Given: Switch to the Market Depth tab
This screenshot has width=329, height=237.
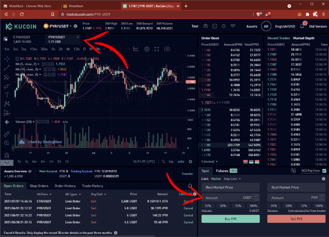Looking at the screenshot, I should click(x=303, y=38).
